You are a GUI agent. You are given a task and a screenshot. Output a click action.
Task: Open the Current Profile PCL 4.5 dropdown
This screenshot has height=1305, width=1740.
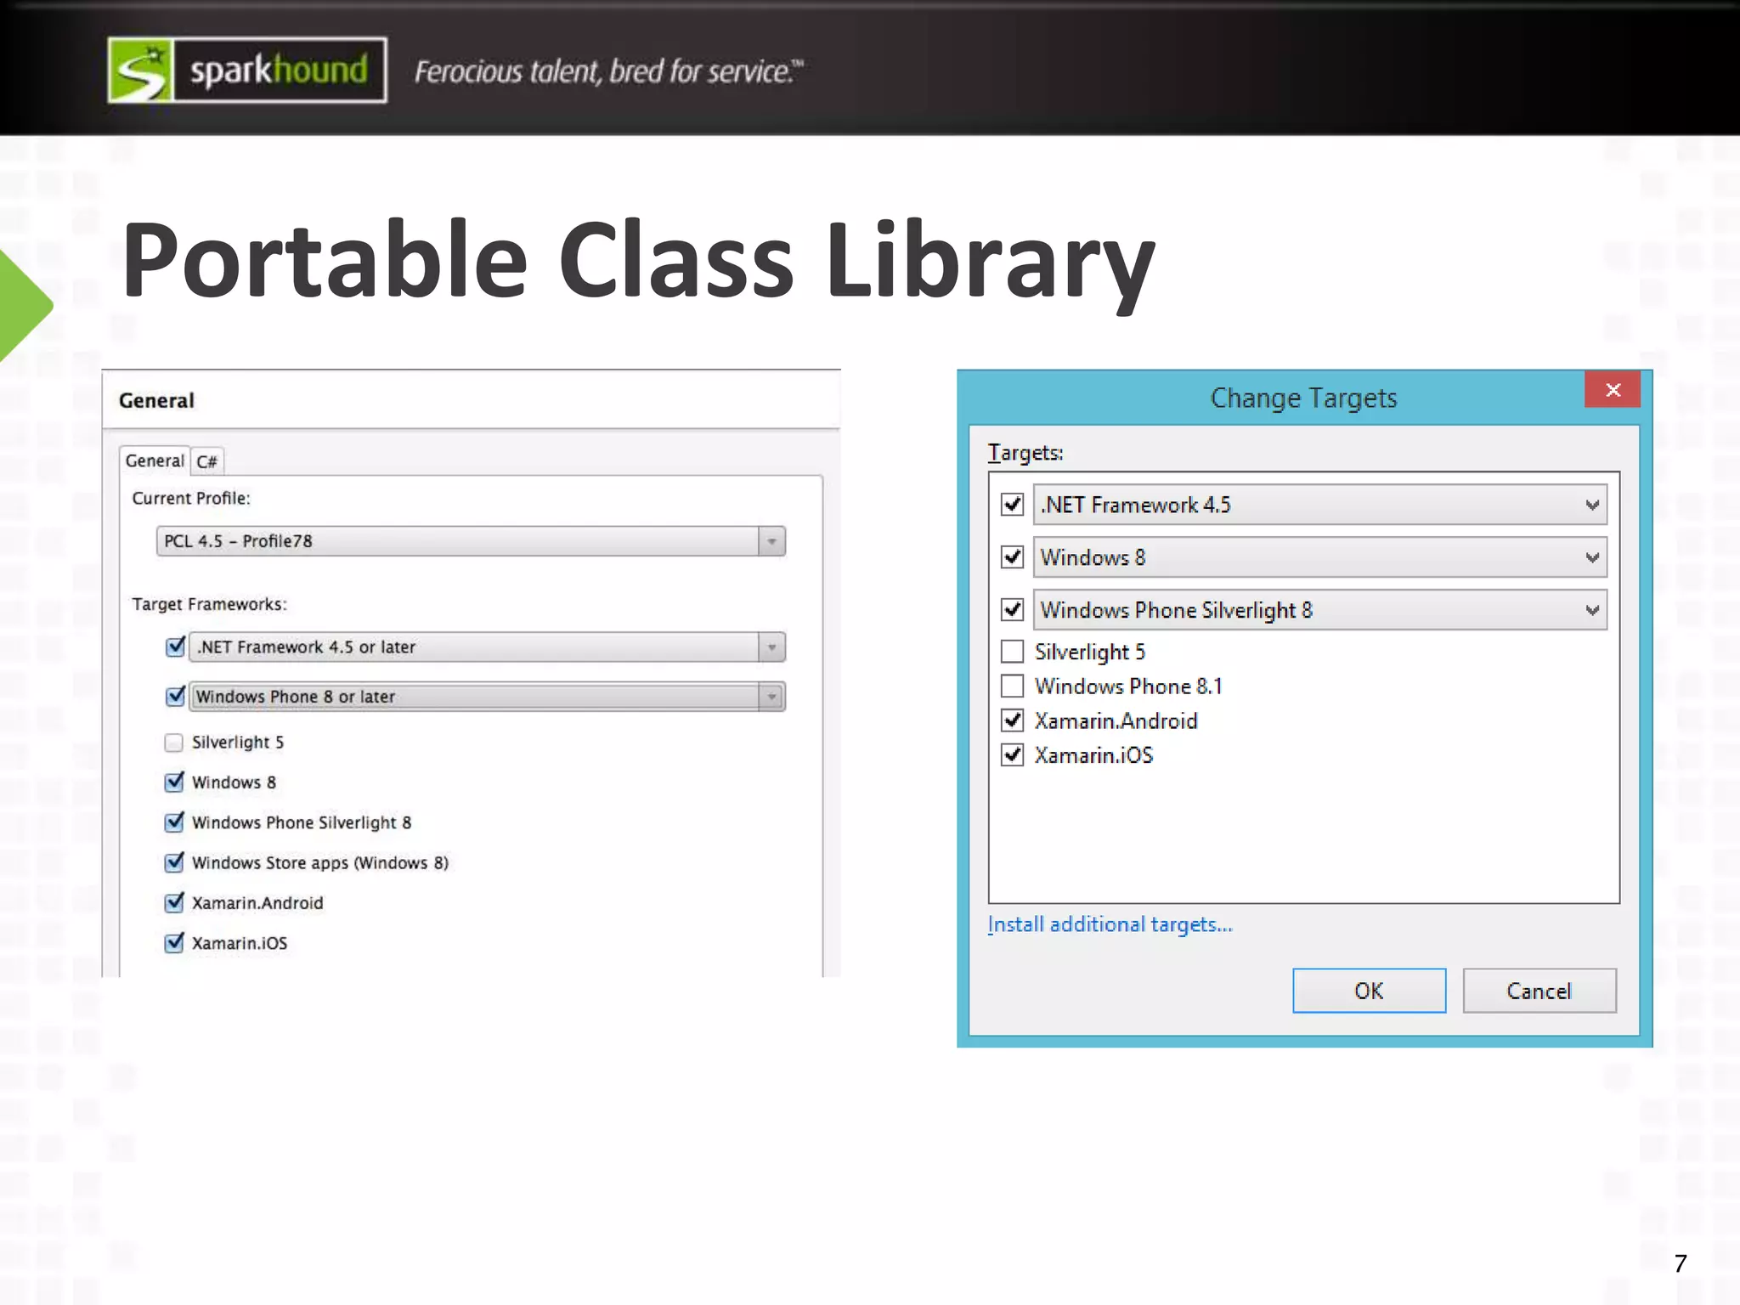tap(471, 541)
